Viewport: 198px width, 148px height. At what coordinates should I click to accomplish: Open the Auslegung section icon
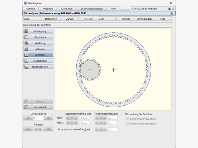click(x=27, y=32)
